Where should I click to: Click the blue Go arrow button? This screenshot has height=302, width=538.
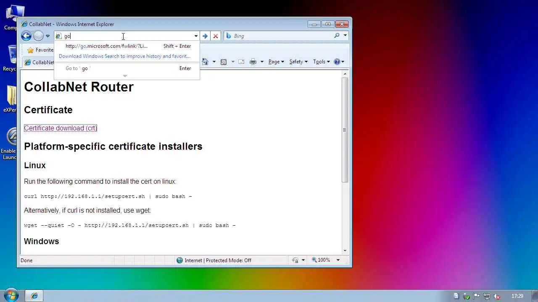pyautogui.click(x=205, y=36)
